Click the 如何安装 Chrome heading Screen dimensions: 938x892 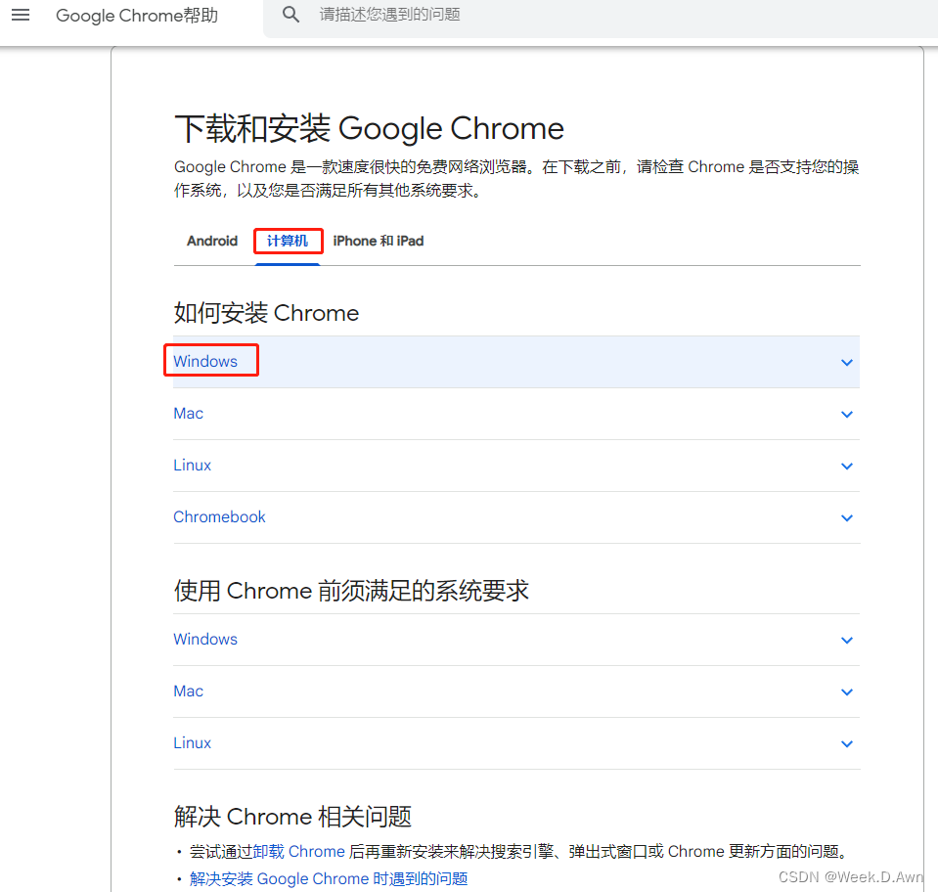[x=266, y=313]
